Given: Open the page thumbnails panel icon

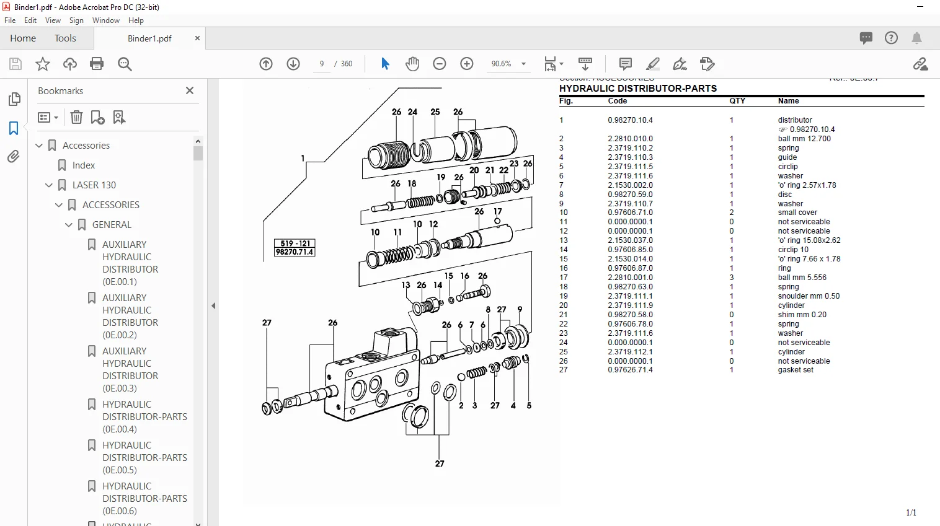Looking at the screenshot, I should (14, 99).
